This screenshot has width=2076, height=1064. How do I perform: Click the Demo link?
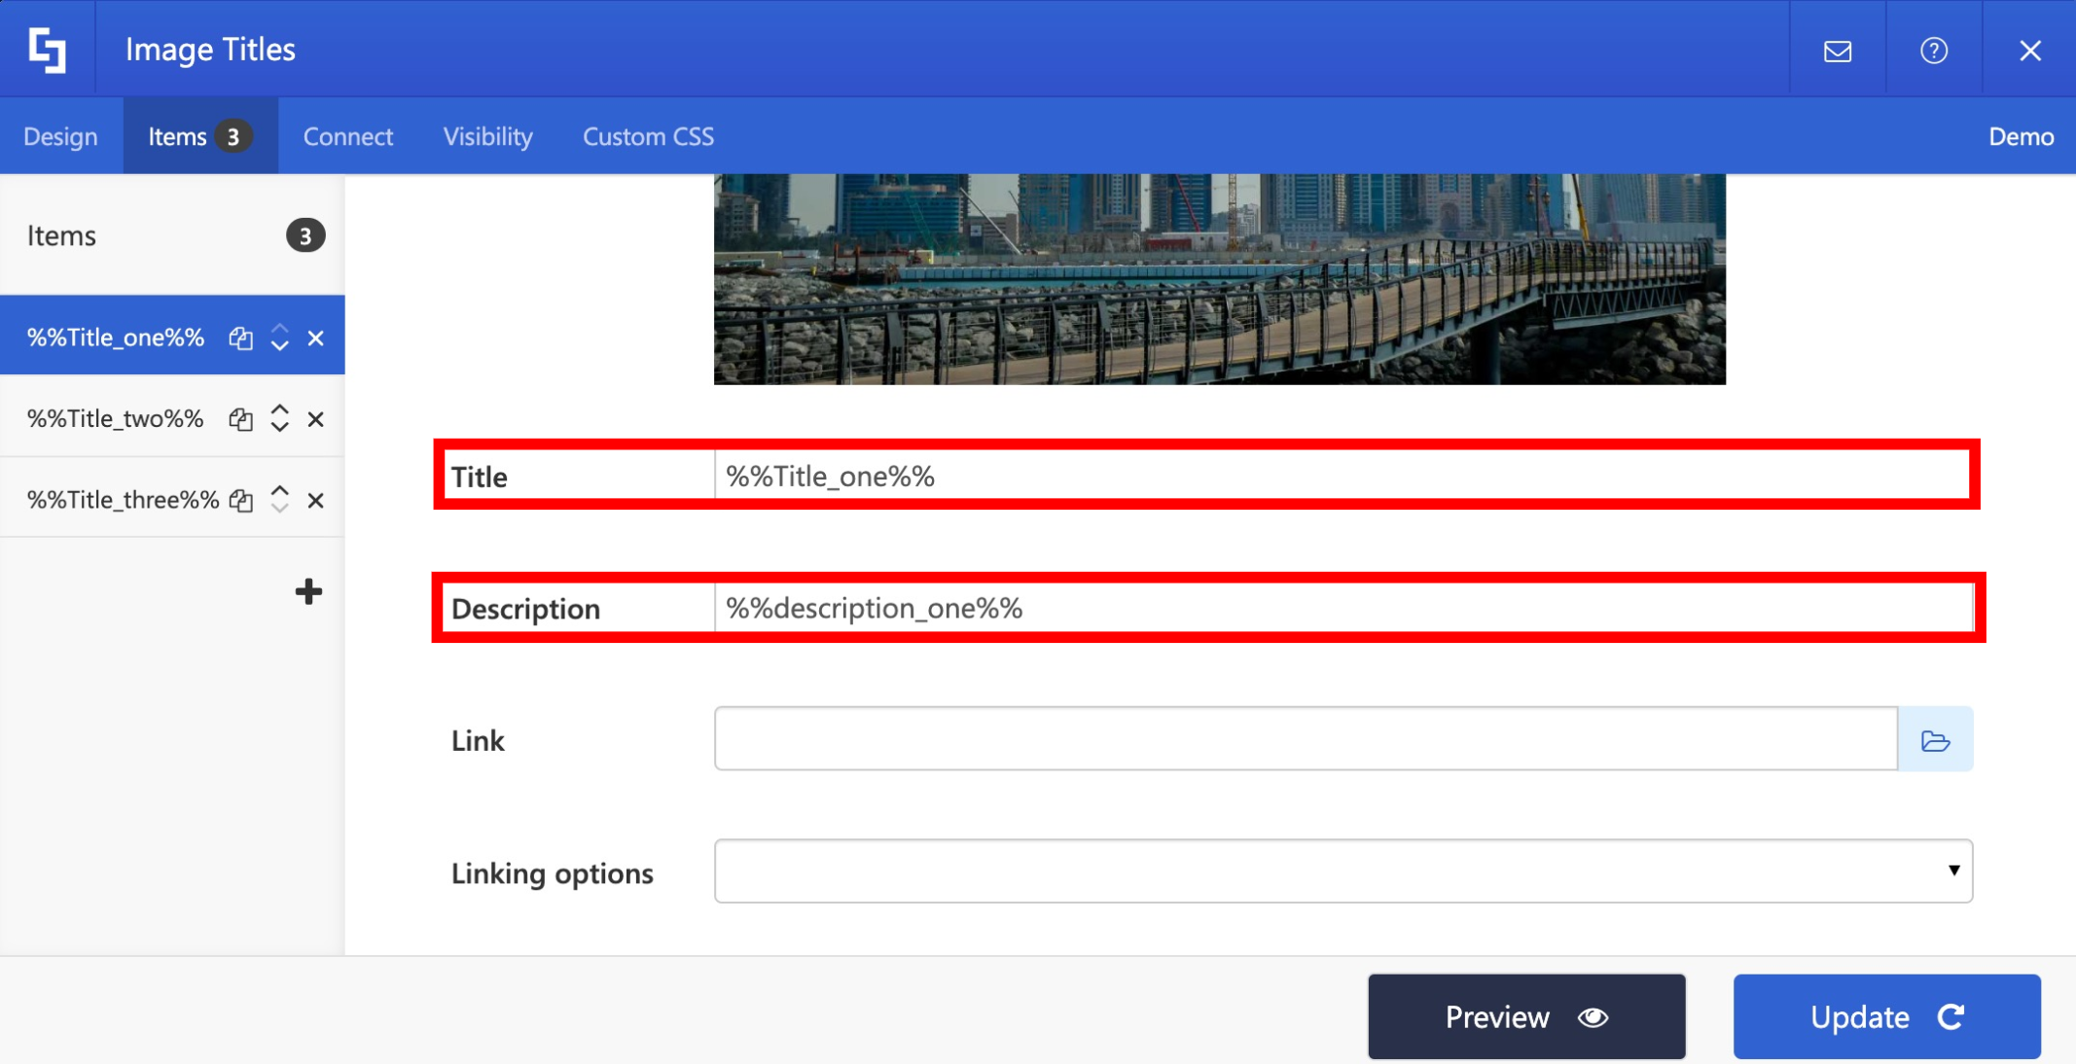[x=2021, y=136]
